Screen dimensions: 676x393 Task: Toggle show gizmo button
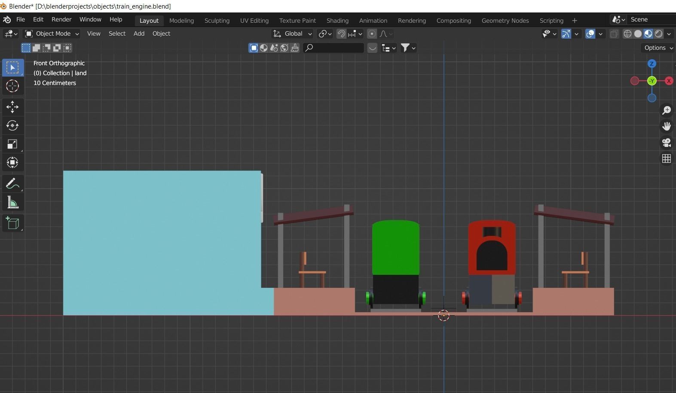(x=566, y=34)
